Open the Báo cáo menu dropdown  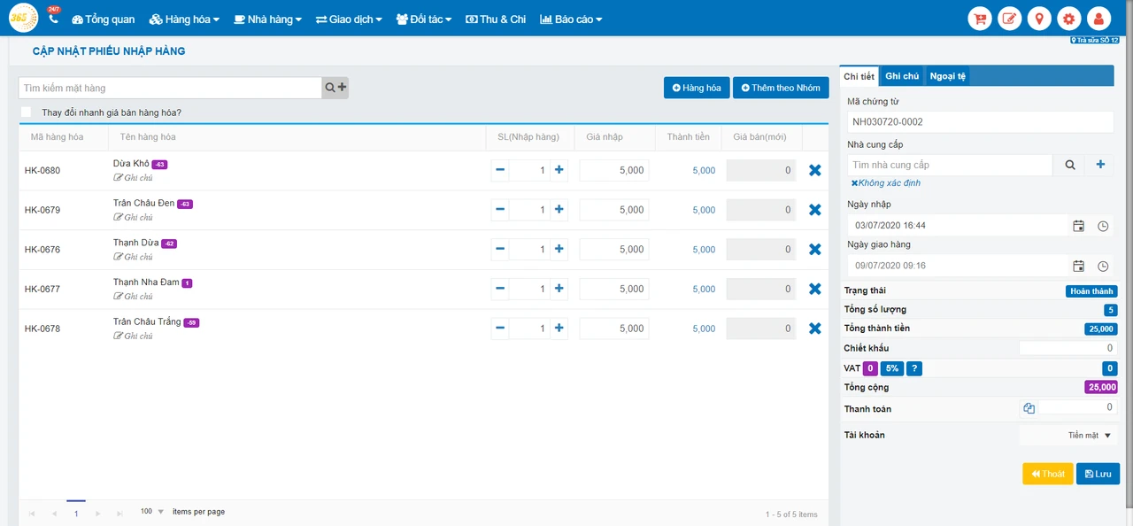[571, 19]
